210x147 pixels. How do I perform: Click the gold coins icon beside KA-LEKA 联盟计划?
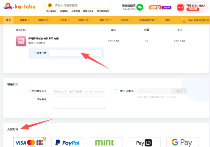[184, 20]
